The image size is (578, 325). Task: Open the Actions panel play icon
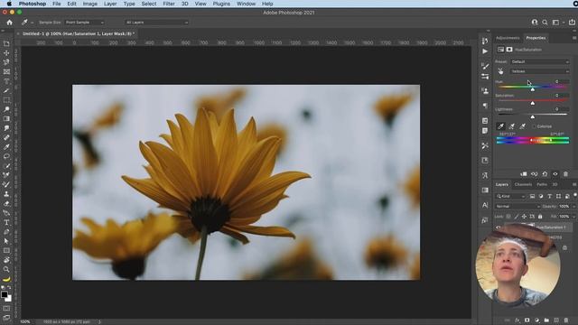click(485, 51)
